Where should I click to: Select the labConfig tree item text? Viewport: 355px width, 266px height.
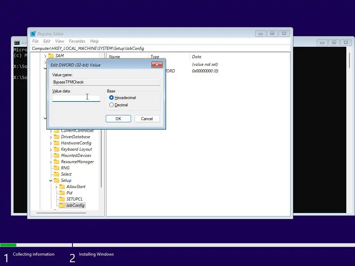(75, 205)
